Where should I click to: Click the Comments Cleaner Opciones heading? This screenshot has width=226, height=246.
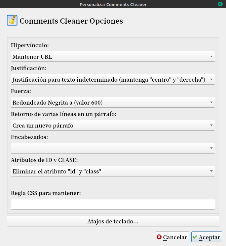[71, 21]
